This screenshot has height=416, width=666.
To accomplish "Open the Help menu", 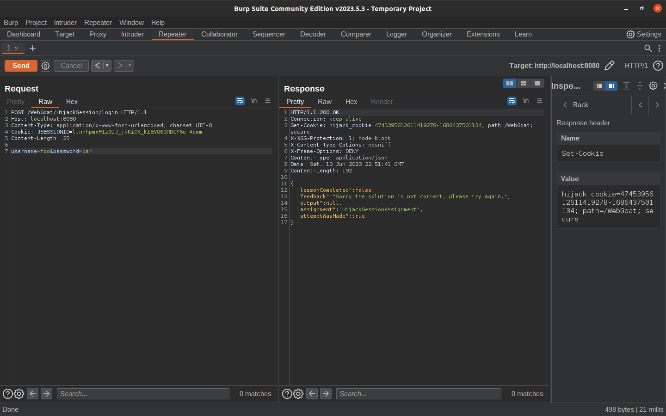I will 158,23.
